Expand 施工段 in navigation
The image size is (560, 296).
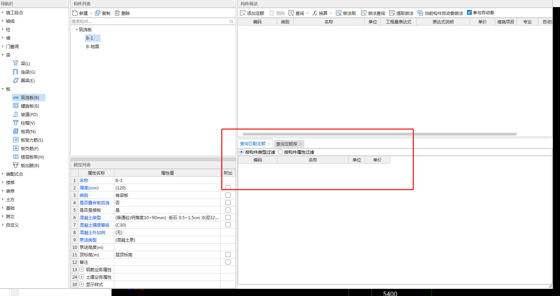[x=2, y=12]
